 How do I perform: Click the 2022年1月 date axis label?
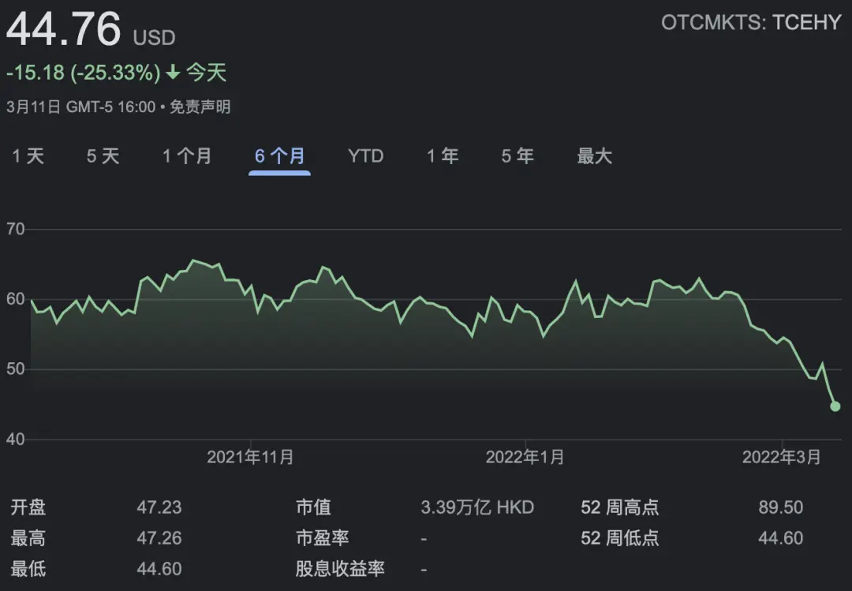coord(525,457)
